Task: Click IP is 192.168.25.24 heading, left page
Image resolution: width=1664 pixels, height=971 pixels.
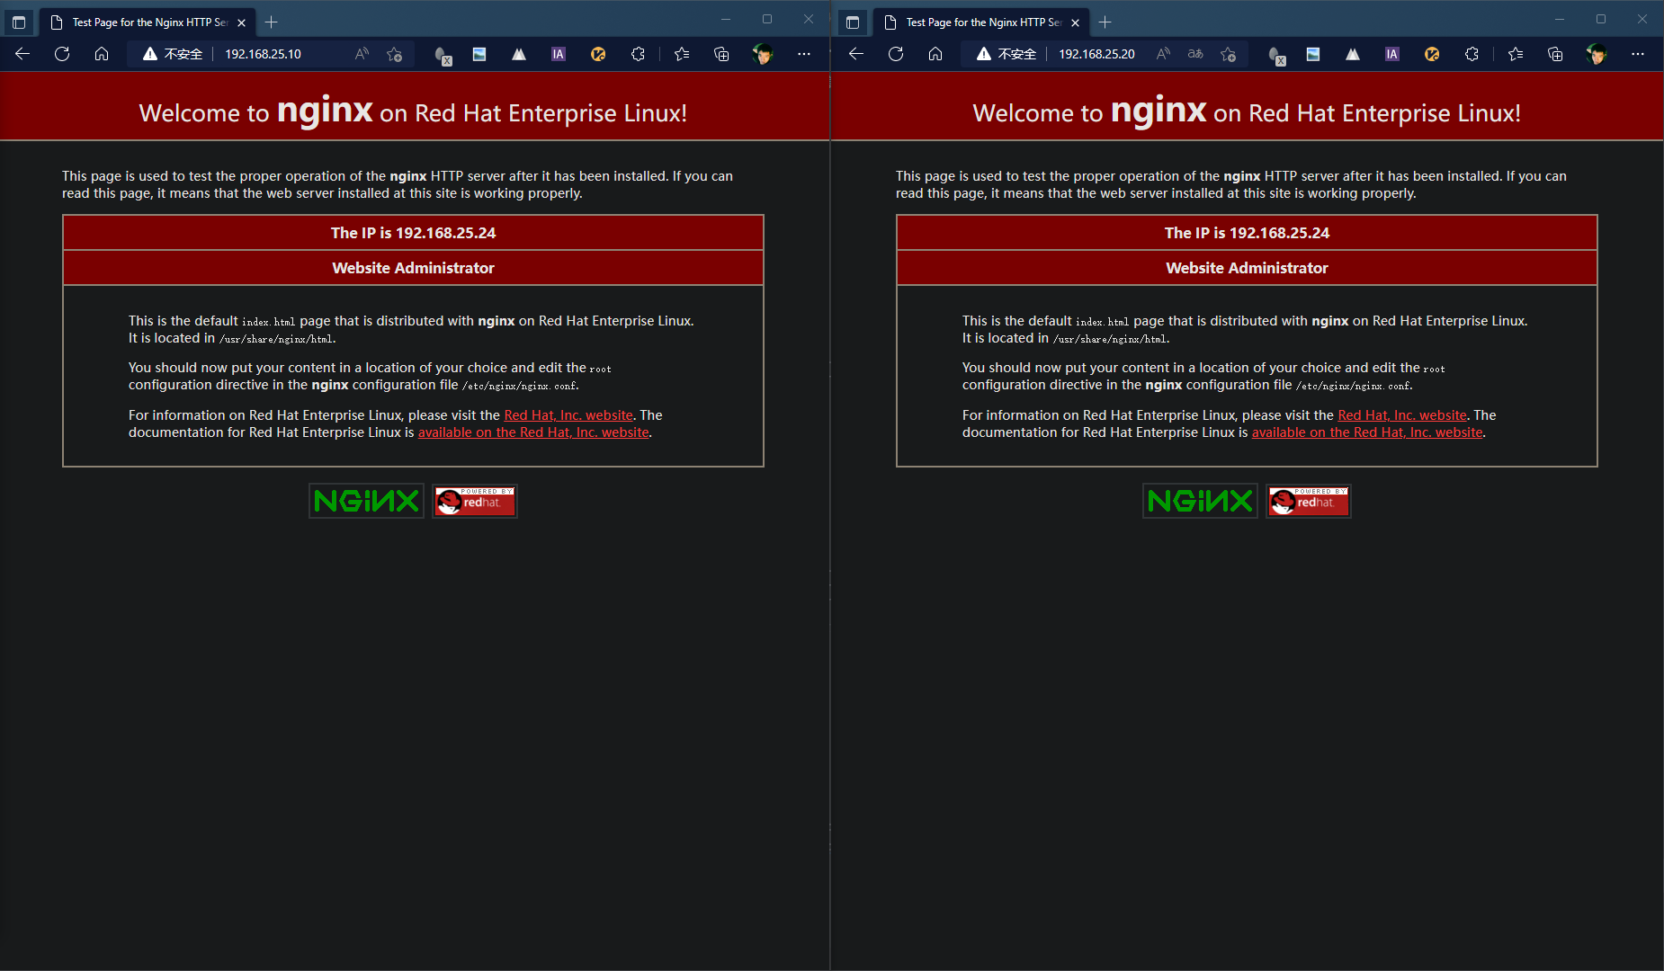Action: (413, 233)
